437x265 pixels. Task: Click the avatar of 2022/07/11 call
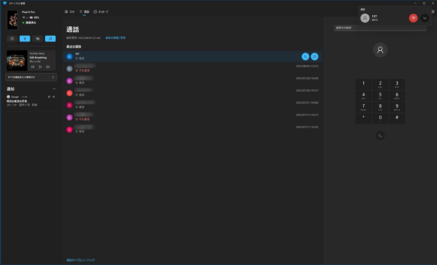tap(69, 129)
